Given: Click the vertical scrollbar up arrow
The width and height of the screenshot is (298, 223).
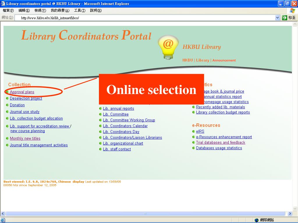Looking at the screenshot, I should pyautogui.click(x=295, y=24).
